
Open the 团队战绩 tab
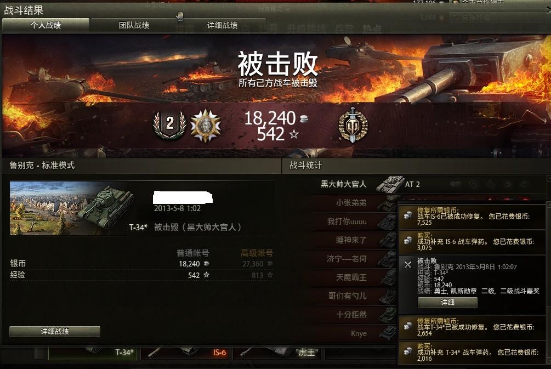tap(134, 25)
